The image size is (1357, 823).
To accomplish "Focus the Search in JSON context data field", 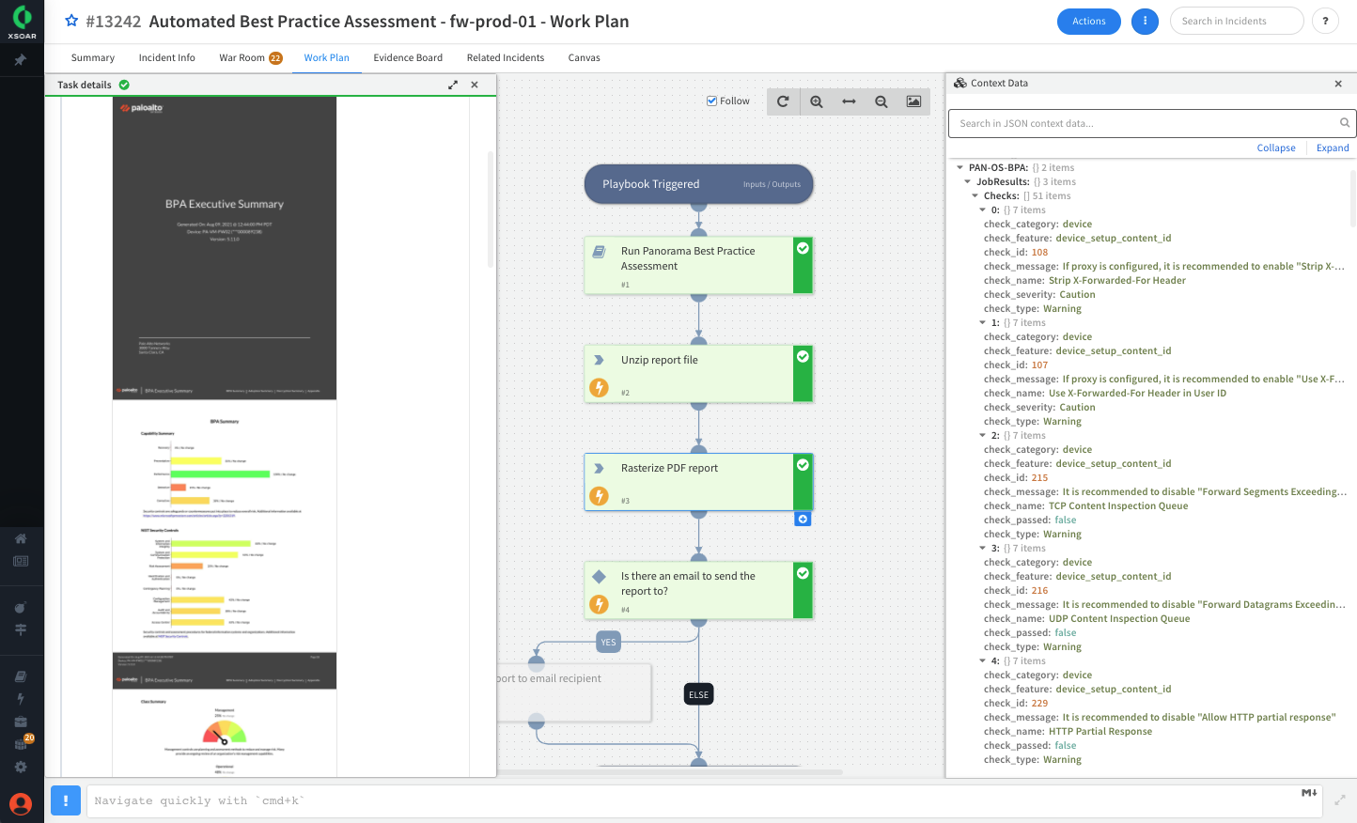I will [x=1143, y=123].
